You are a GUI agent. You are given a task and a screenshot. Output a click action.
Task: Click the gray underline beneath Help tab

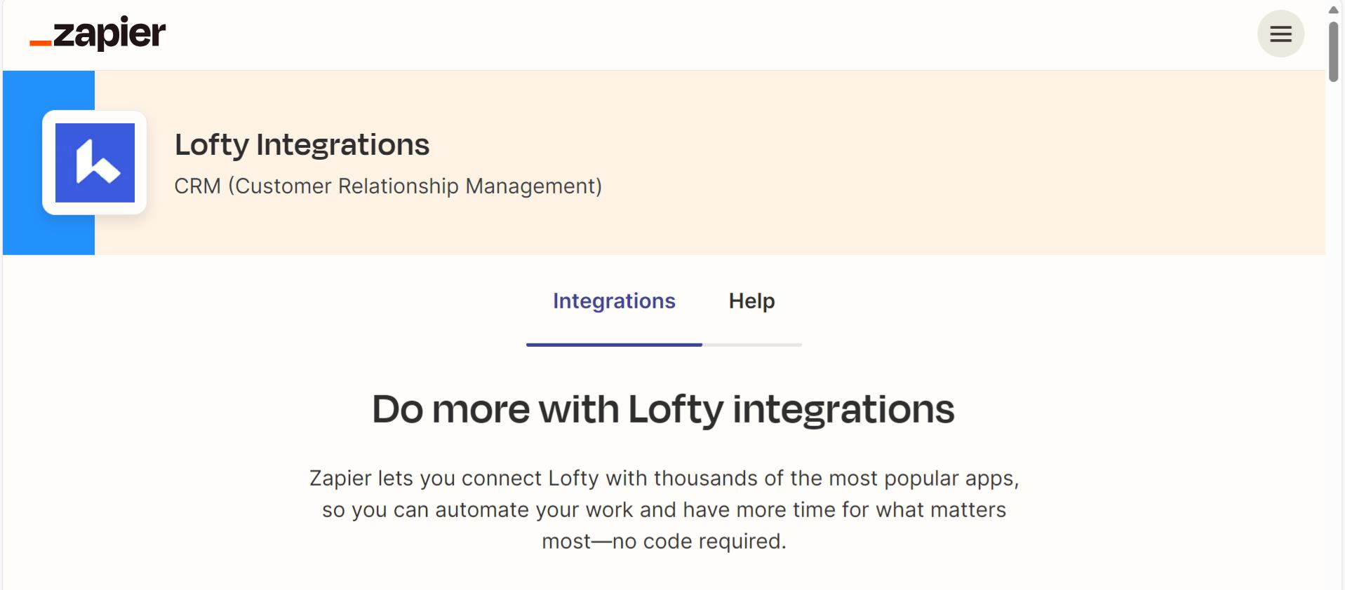(752, 345)
